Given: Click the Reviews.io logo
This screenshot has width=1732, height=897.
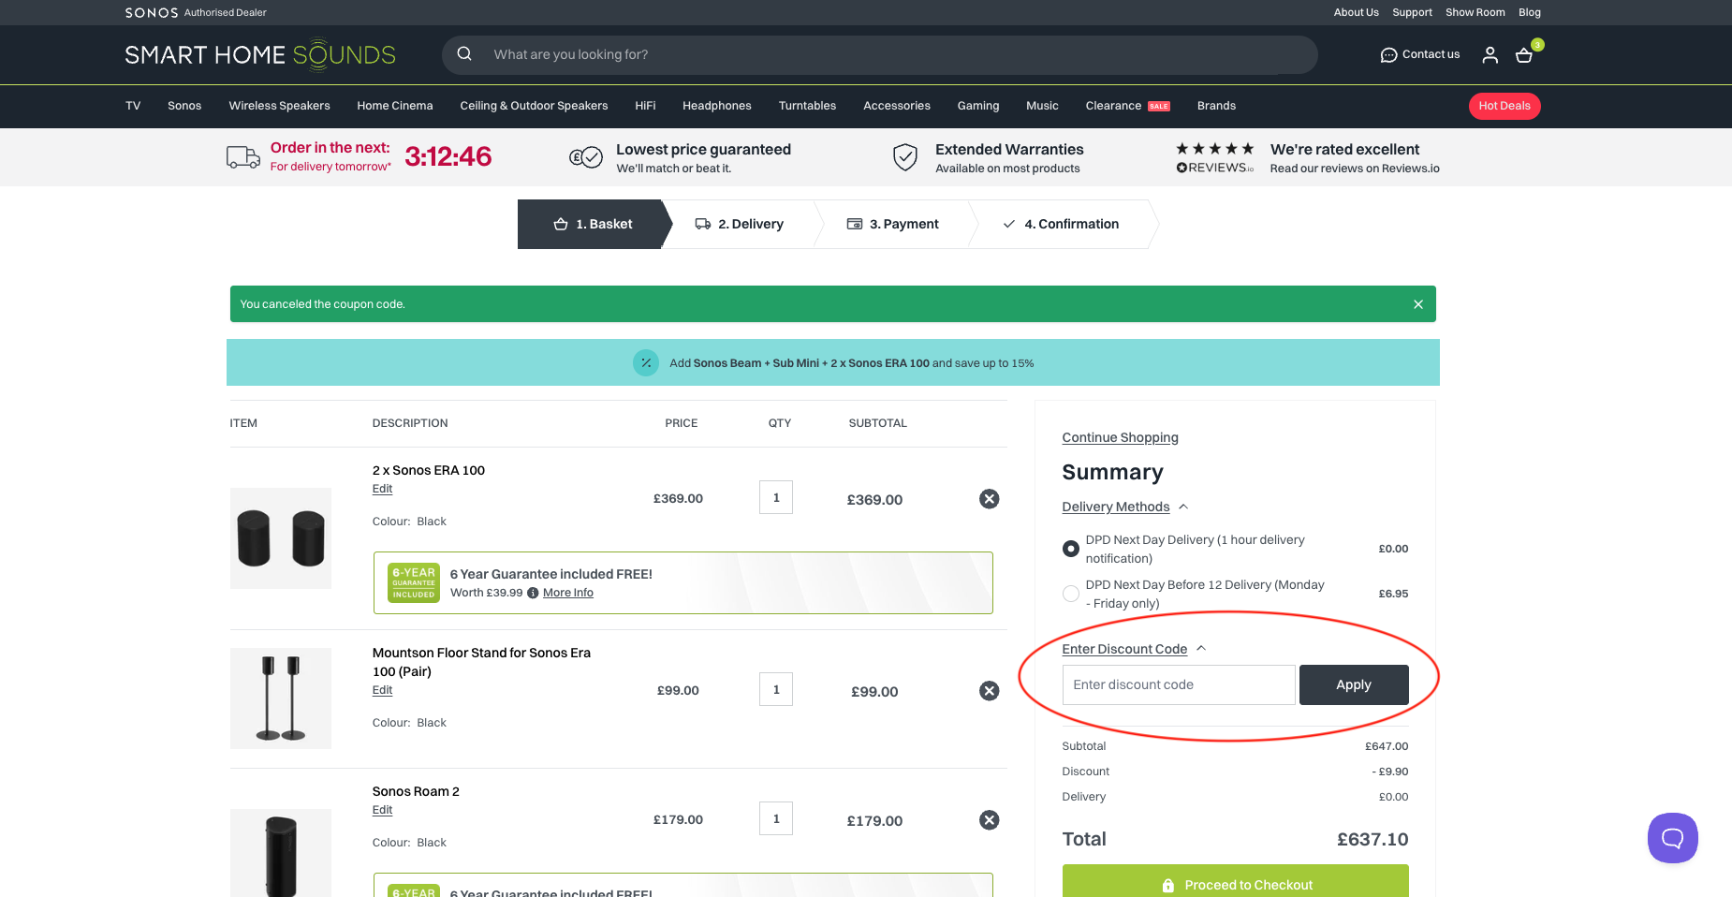Looking at the screenshot, I should 1215,168.
